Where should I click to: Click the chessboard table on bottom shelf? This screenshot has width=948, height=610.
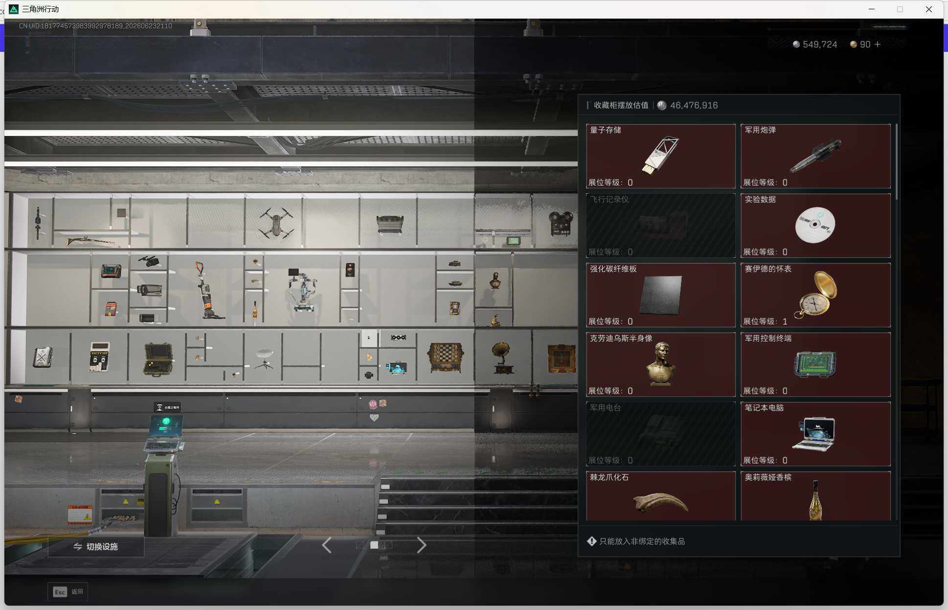pyautogui.click(x=445, y=357)
